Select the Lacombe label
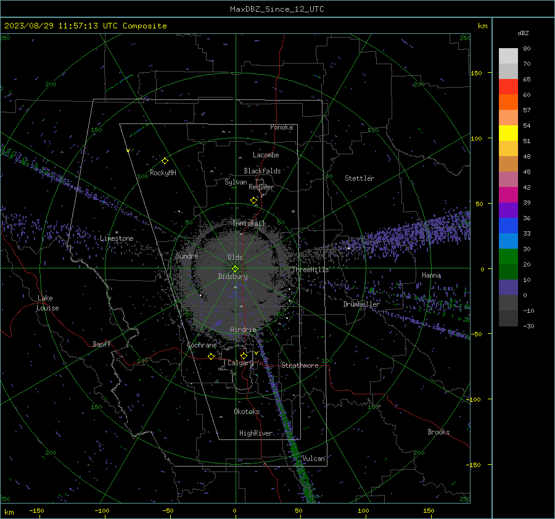Viewport: 555px width, 519px height. tap(266, 155)
